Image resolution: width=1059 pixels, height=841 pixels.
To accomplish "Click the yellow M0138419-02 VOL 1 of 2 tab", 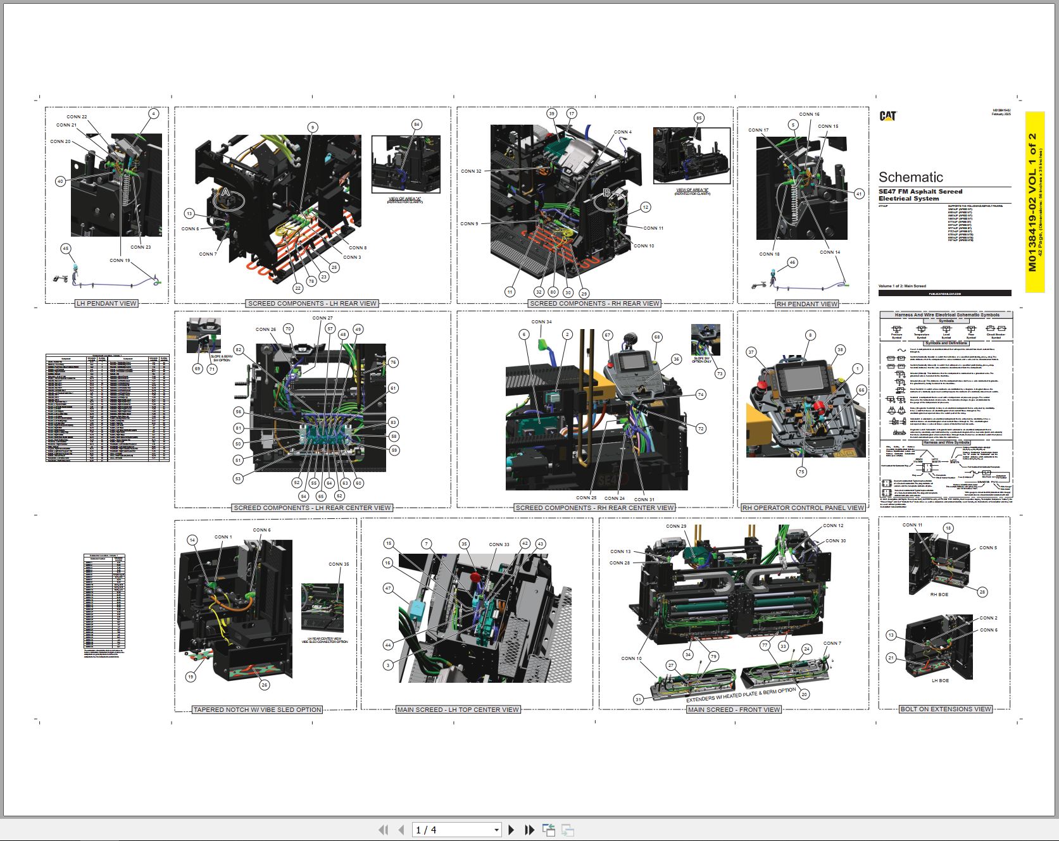I will 1035,202.
